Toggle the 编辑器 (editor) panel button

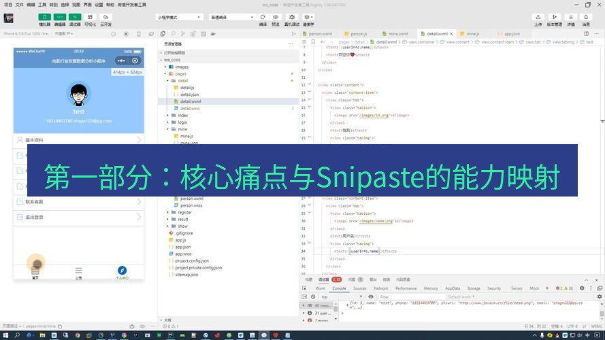(x=59, y=17)
